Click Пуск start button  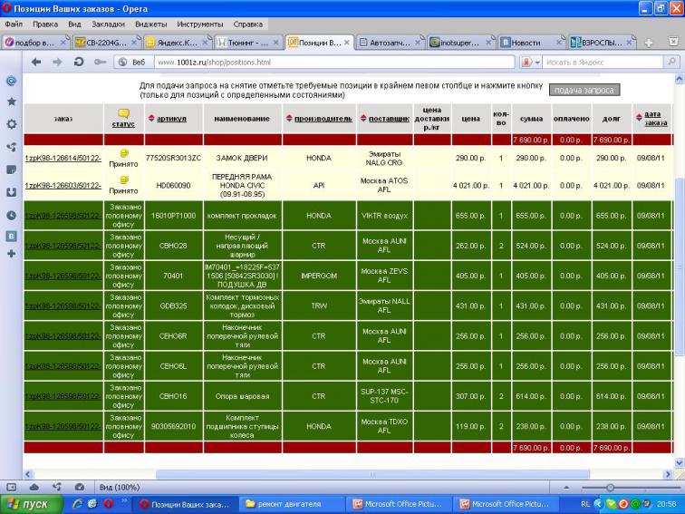coord(32,504)
